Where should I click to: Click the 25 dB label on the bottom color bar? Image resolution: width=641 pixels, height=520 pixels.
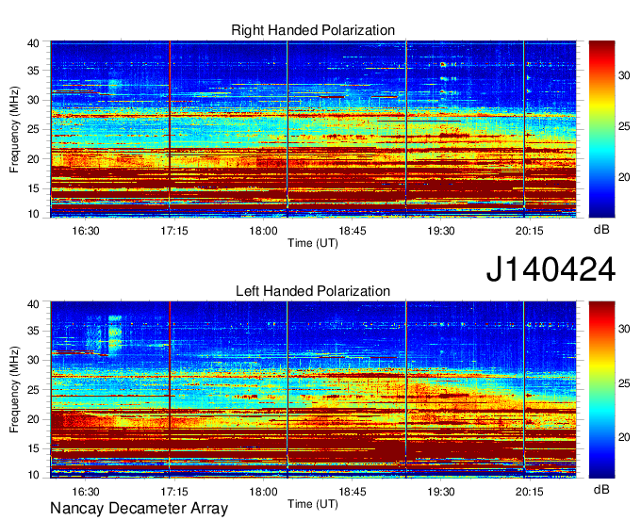tap(624, 383)
